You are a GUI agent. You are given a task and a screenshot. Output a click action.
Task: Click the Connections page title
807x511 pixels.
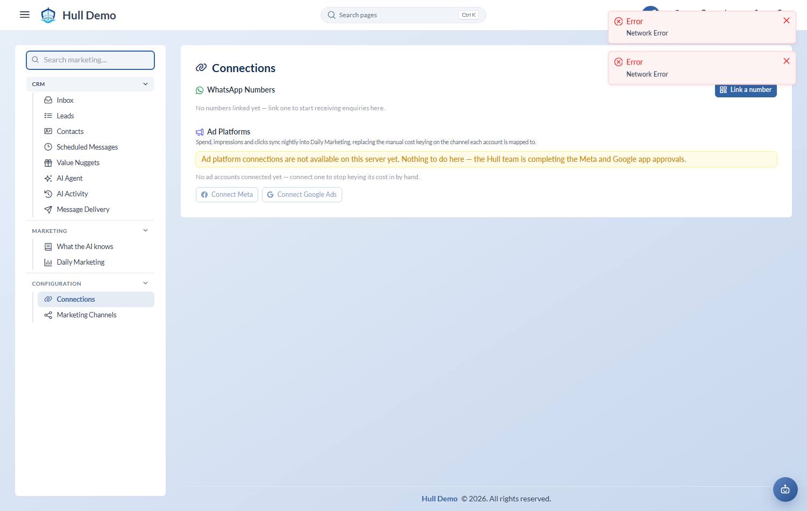coord(244,68)
